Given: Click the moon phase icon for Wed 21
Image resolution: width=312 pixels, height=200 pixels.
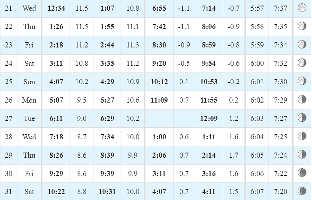Looking at the screenshot, I should coord(302,8).
